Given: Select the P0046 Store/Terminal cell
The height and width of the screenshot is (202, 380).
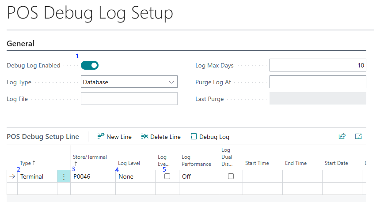Looking at the screenshot, I should coord(93,176).
